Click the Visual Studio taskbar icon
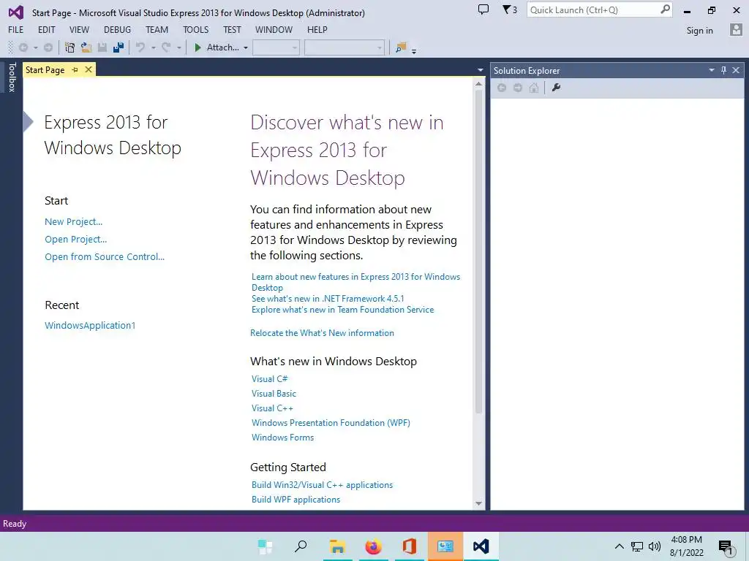The width and height of the screenshot is (749, 561). [481, 546]
